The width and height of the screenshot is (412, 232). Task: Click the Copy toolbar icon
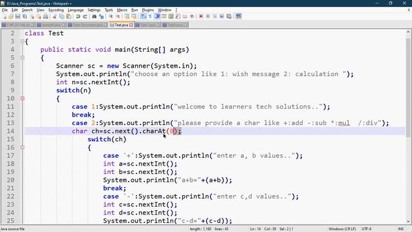coord(62,16)
